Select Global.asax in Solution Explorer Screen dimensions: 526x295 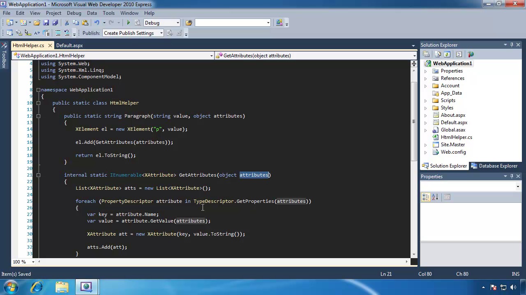[453, 130]
